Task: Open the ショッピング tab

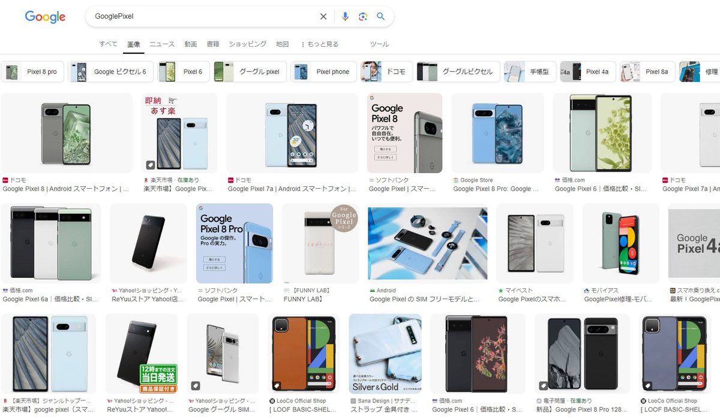Action: [x=248, y=44]
